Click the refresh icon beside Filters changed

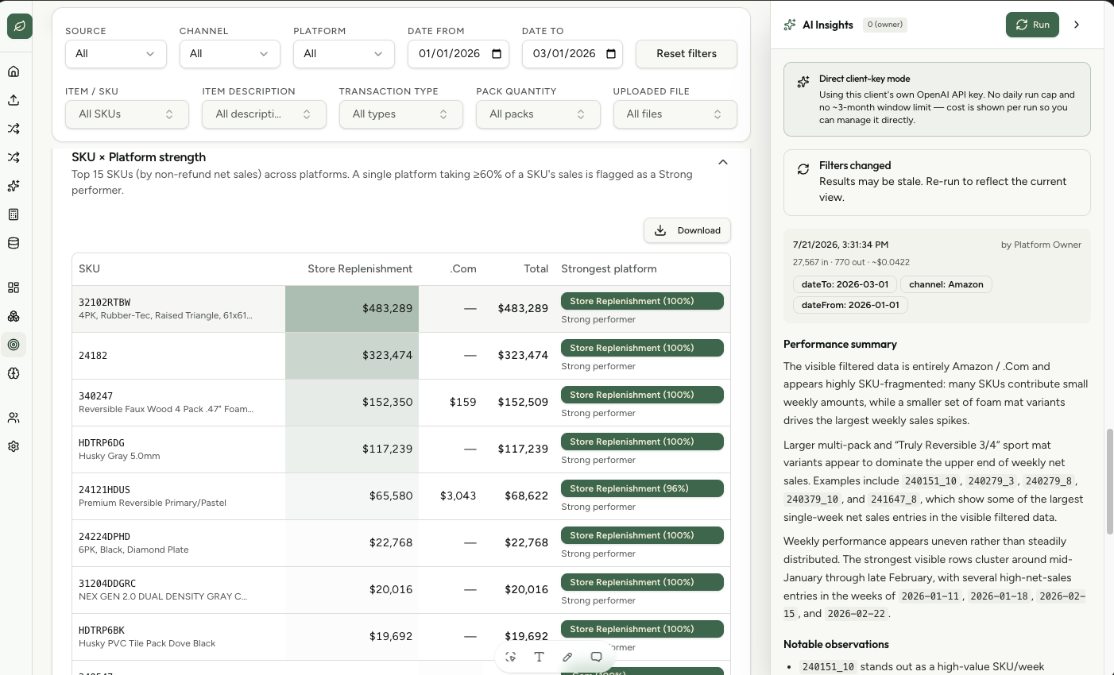coord(803,168)
